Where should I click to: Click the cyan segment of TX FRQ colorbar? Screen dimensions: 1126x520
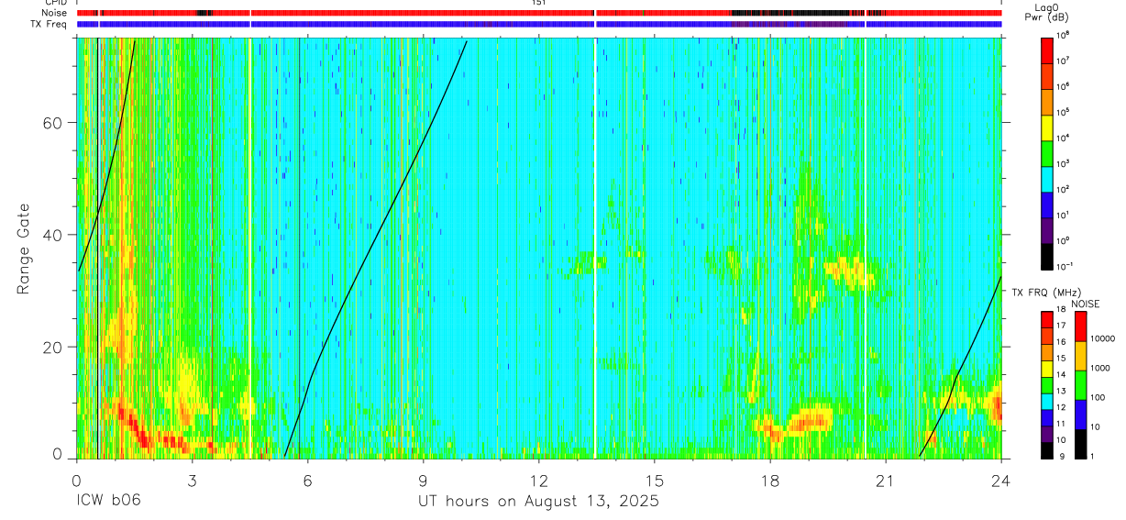[x=1047, y=402]
